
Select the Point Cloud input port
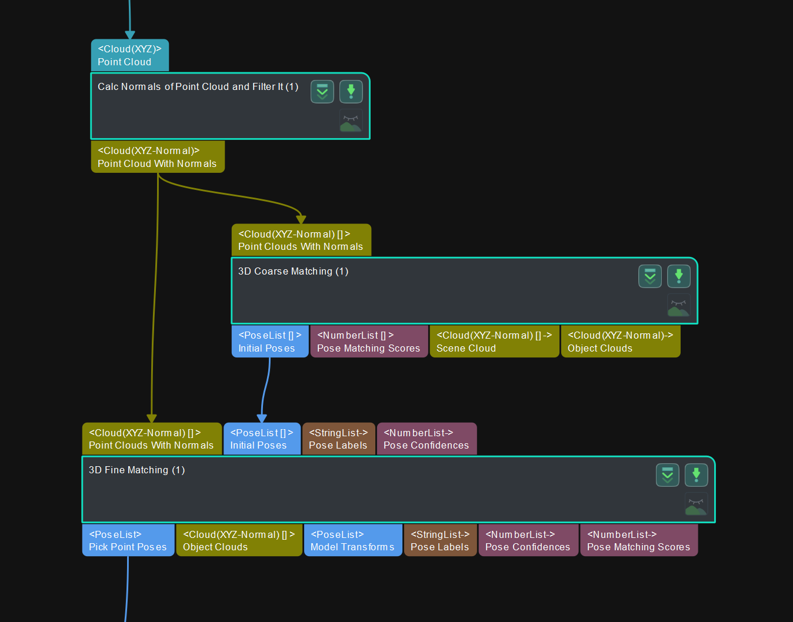(129, 55)
